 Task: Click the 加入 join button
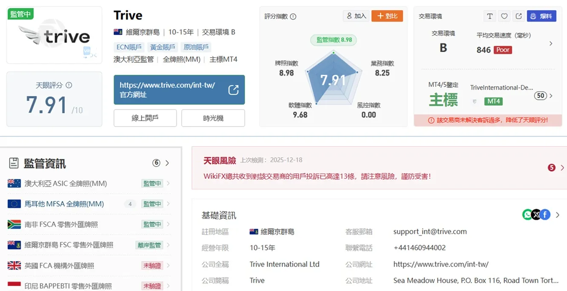[x=357, y=16]
